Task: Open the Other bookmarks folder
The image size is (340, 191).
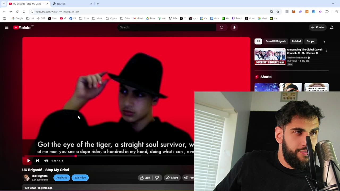Action: 125,18
